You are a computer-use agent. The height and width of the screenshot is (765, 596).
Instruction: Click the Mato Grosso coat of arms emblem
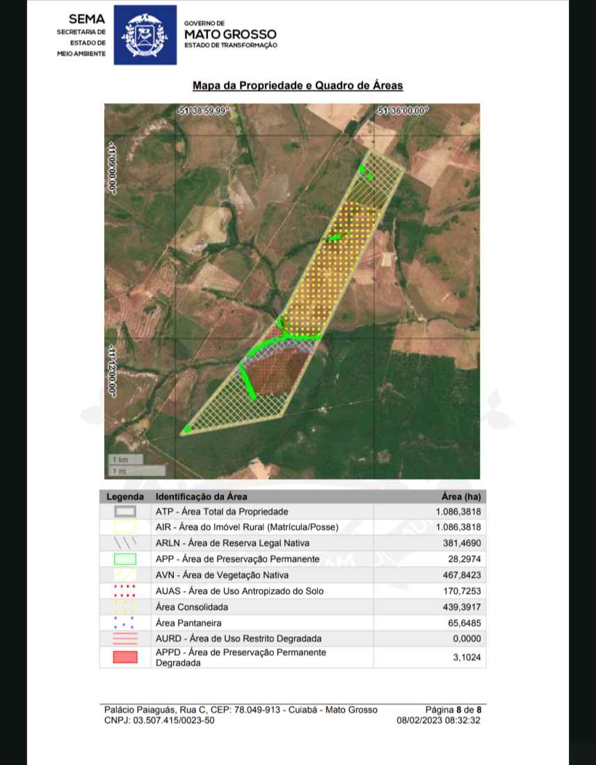145,35
